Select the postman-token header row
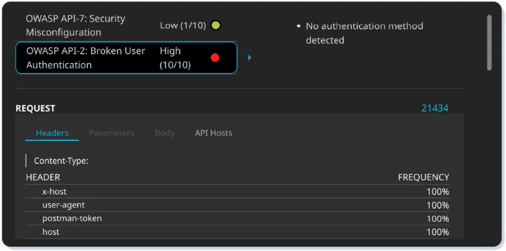Image resolution: width=506 pixels, height=251 pixels. (x=238, y=218)
